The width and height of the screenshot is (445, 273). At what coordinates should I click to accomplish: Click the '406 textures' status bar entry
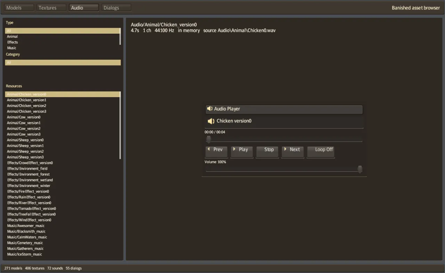click(35, 268)
